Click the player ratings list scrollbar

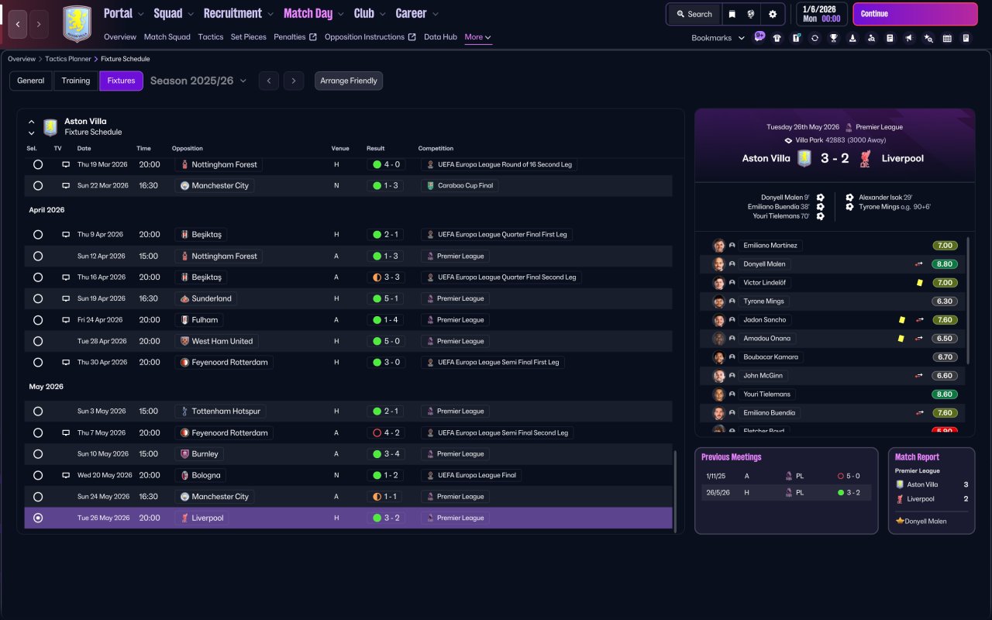969,300
